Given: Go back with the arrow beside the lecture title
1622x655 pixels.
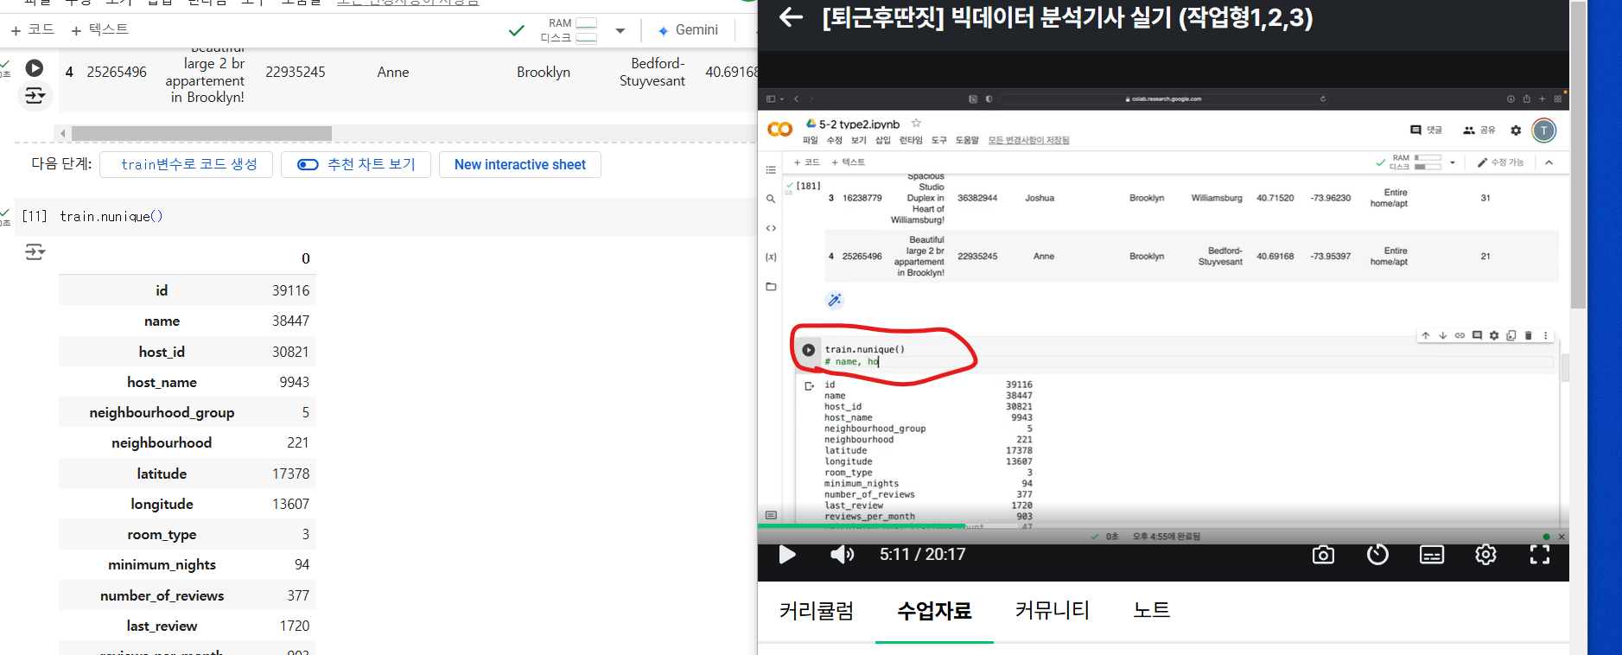Looking at the screenshot, I should pyautogui.click(x=791, y=16).
